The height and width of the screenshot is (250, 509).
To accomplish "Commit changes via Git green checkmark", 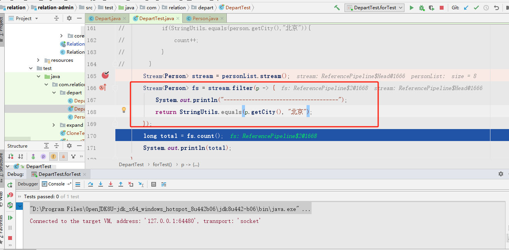I will (476, 7).
